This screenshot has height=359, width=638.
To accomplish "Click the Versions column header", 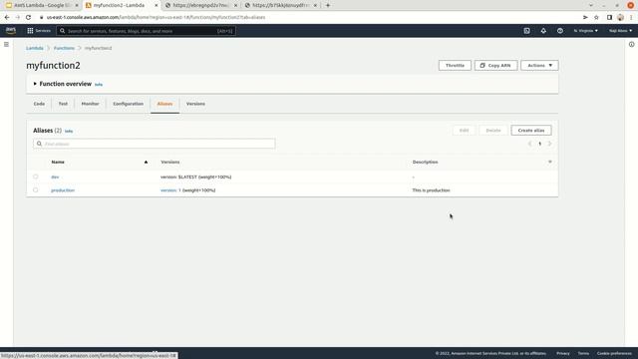I will (170, 162).
